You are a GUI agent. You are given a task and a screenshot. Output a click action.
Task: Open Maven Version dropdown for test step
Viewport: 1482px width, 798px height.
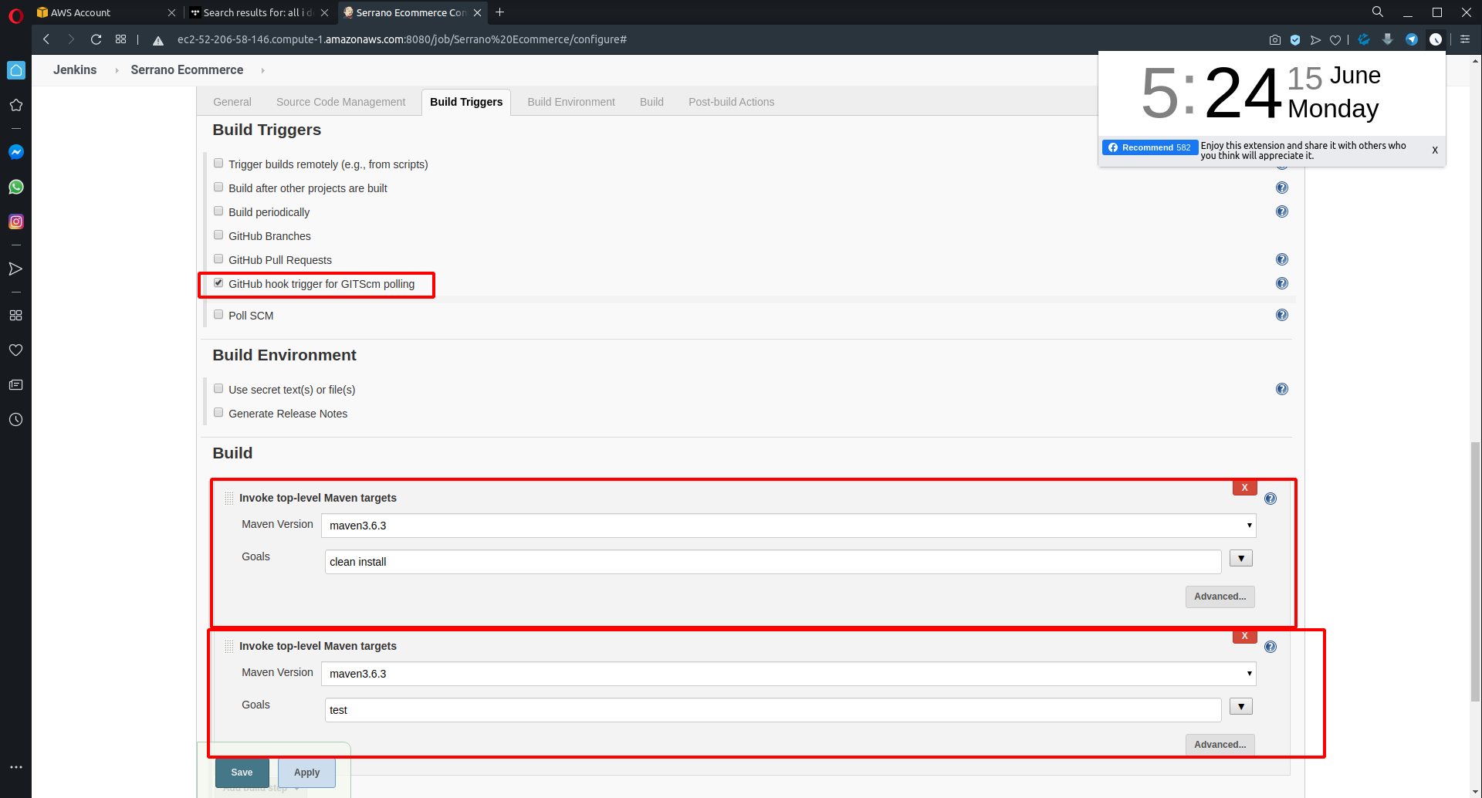pos(788,674)
